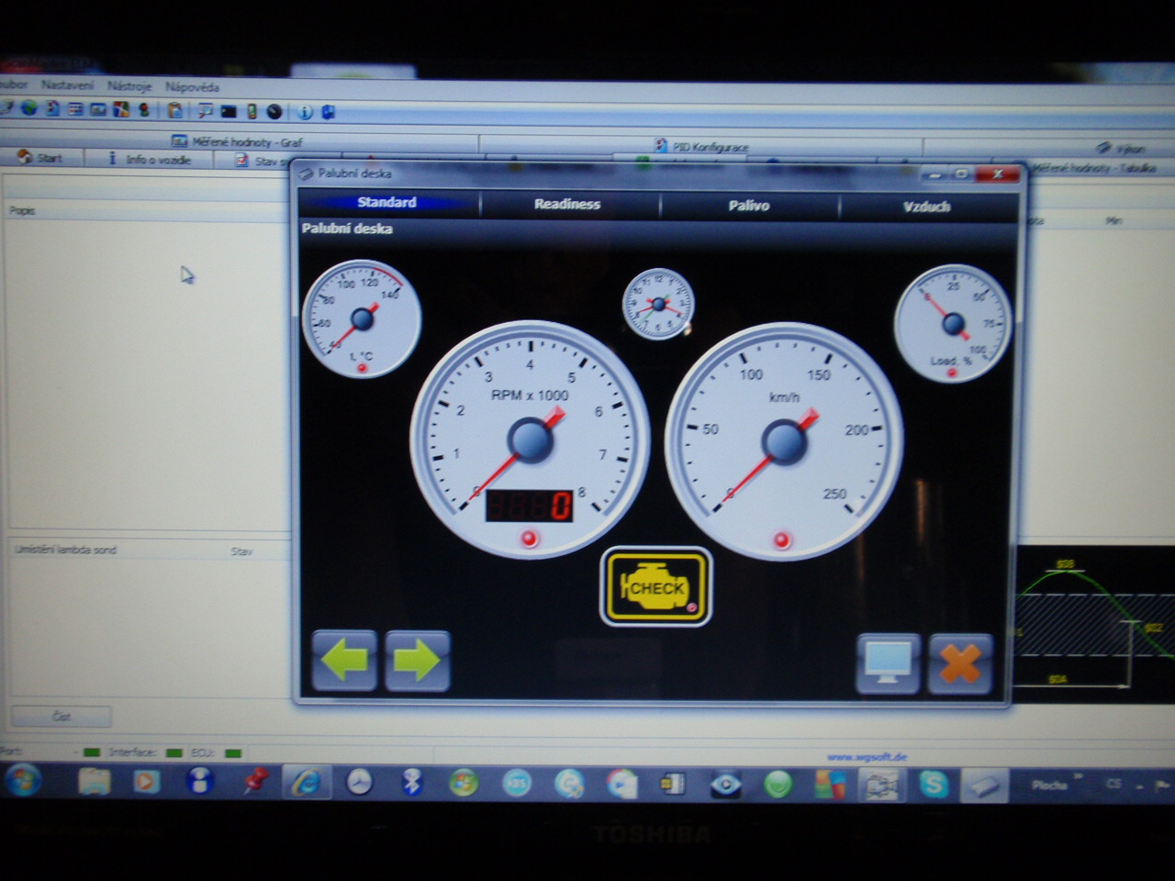Switch to the Readiness tab
The image size is (1175, 881).
point(567,205)
